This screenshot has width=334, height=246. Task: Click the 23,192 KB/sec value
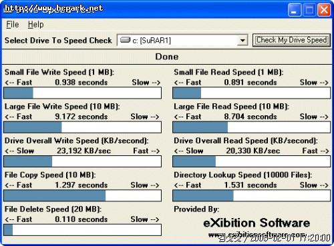click(x=83, y=151)
